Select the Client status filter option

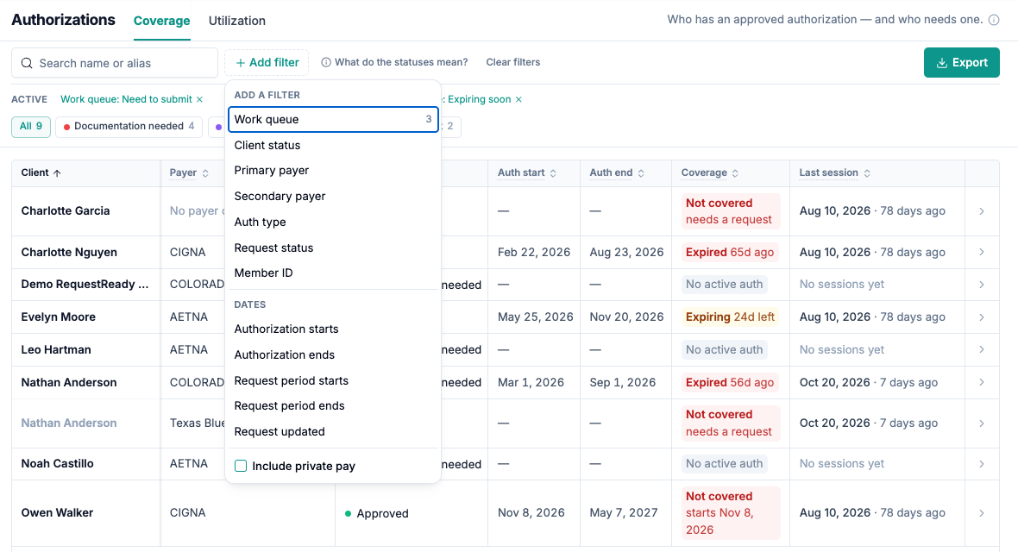point(333,146)
